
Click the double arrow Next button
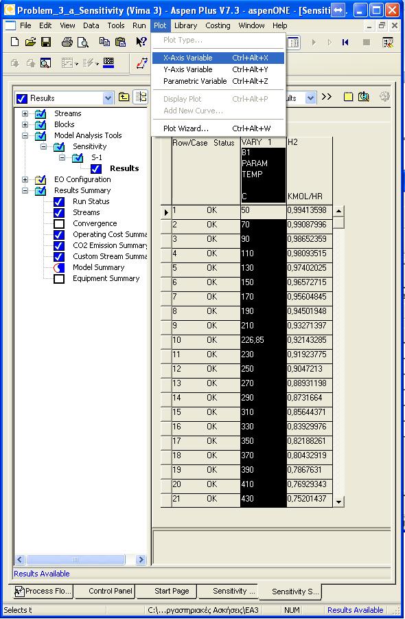pyautogui.click(x=327, y=97)
